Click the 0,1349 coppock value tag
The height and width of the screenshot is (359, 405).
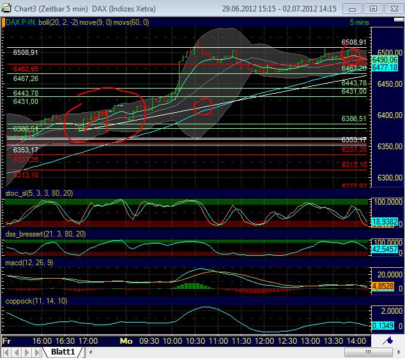point(383,325)
